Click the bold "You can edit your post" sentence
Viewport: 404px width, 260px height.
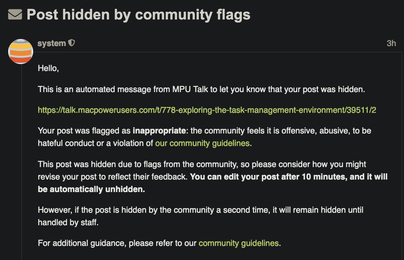coord(289,177)
